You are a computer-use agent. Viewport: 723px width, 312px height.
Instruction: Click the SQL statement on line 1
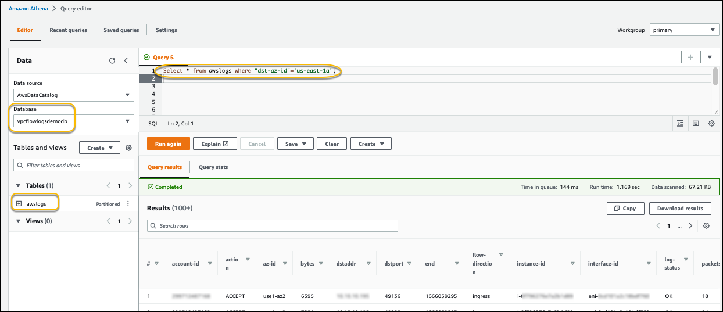[x=249, y=71]
